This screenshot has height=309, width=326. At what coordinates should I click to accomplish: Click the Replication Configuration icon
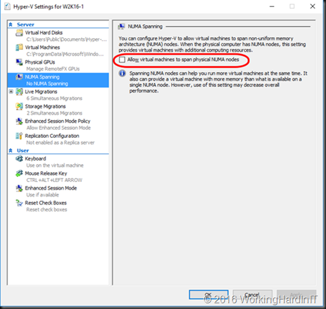click(19, 136)
